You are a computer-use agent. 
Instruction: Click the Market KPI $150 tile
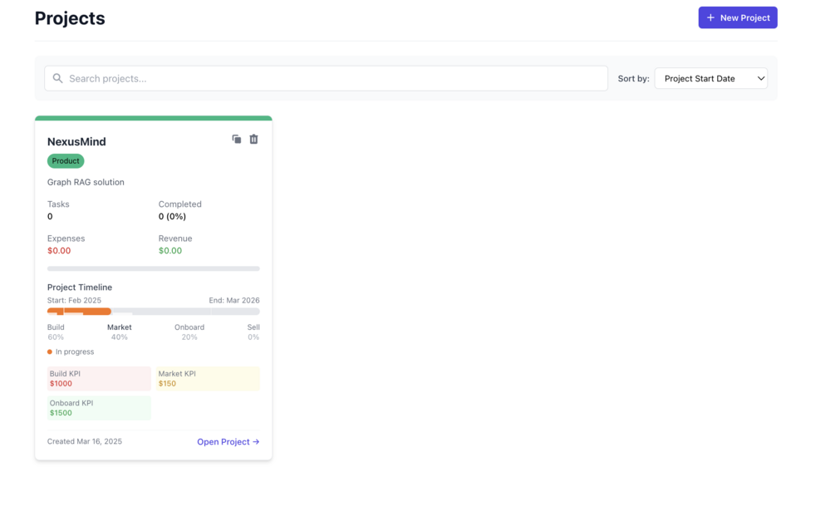pos(208,379)
